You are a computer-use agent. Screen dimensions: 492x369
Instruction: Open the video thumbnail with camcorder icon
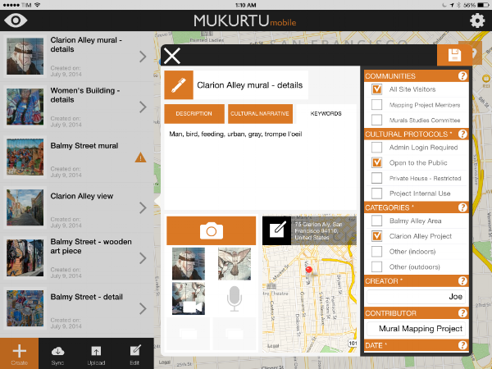tap(189, 298)
